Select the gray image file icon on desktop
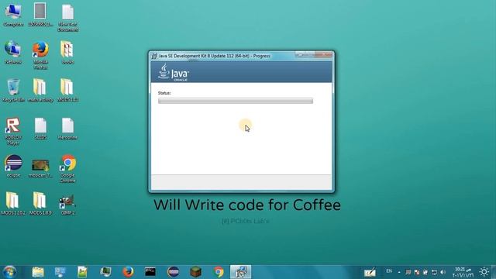The width and height of the screenshot is (496, 279). (x=40, y=14)
